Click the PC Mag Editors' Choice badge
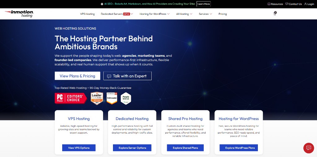 tap(71, 98)
